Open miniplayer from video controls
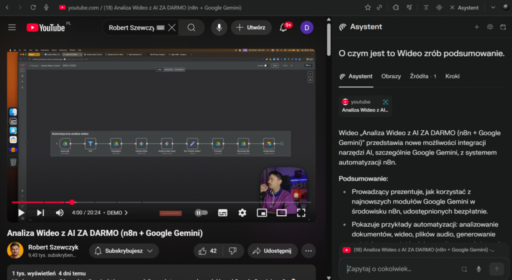The height and width of the screenshot is (280, 512). click(x=261, y=212)
